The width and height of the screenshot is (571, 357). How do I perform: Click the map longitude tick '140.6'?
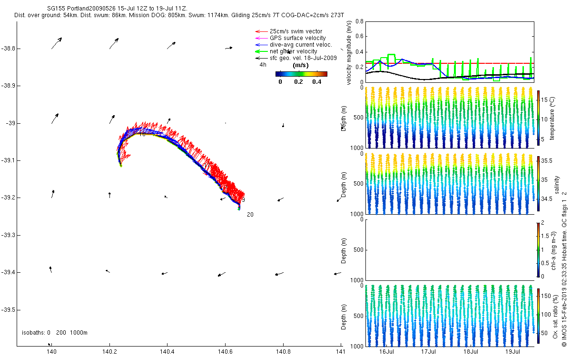pyautogui.click(x=226, y=352)
